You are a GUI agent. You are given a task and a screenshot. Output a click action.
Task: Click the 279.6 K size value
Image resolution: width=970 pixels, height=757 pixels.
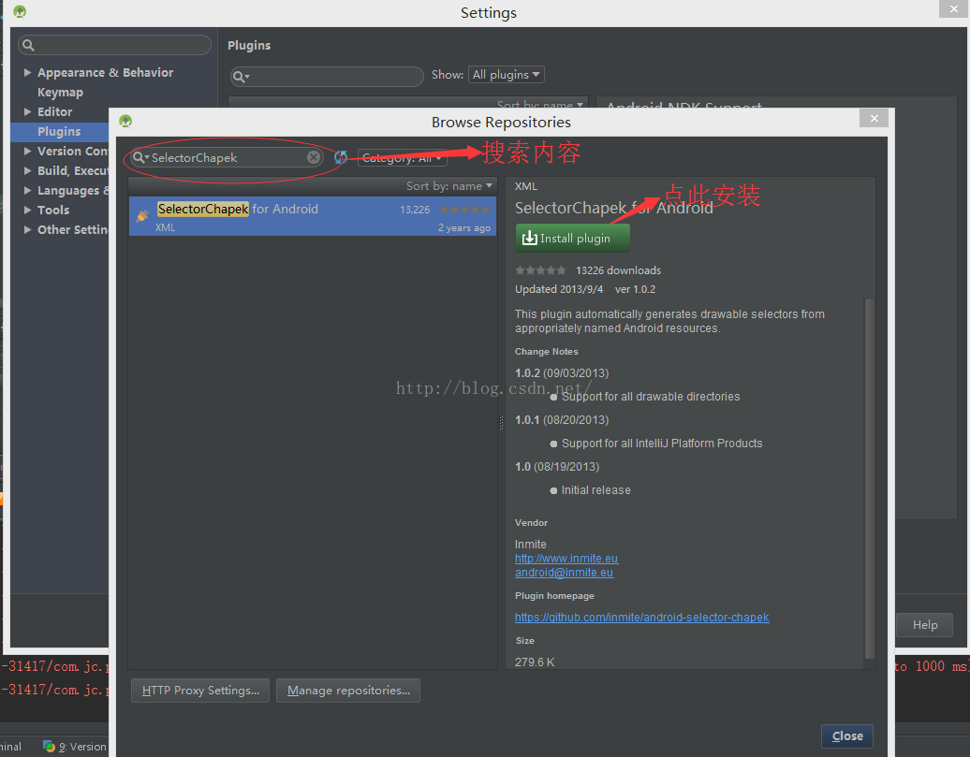click(535, 662)
